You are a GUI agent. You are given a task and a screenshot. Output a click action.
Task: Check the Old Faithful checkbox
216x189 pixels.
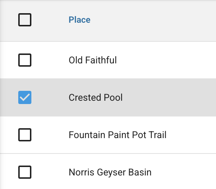[x=25, y=60]
